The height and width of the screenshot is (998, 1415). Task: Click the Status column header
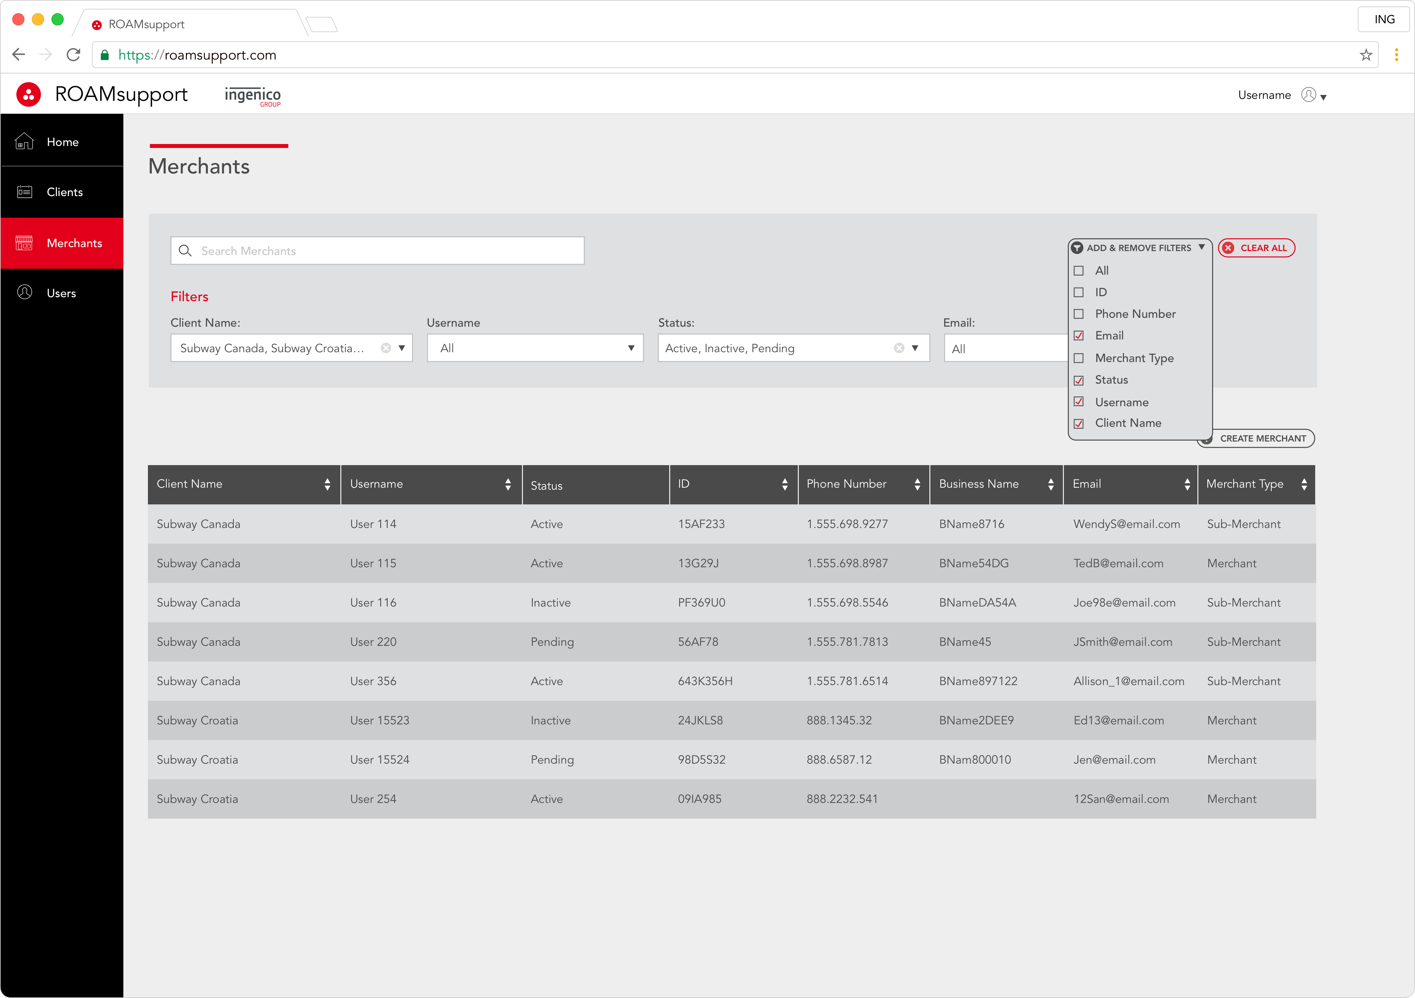point(596,485)
